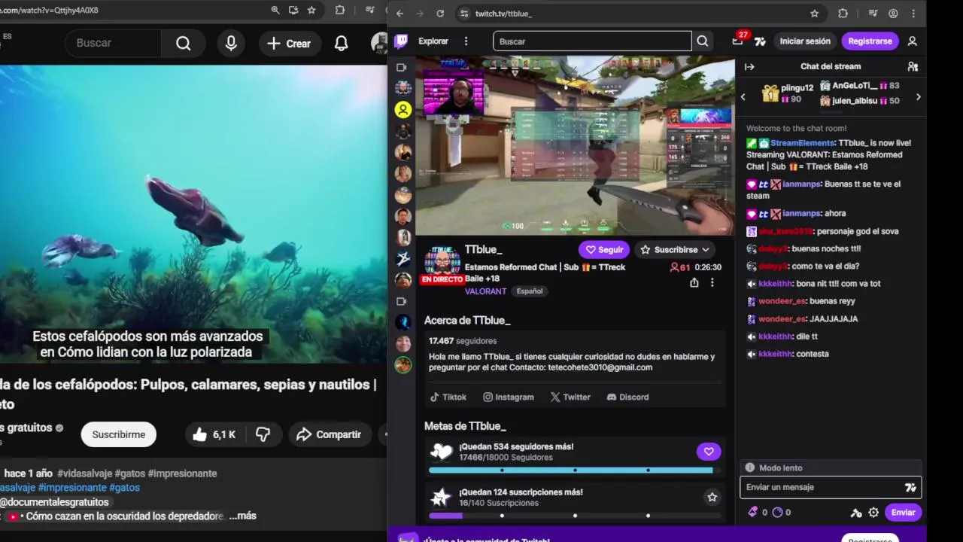Click the @documentalesgratuitos mention link
The width and height of the screenshot is (963, 542).
click(54, 502)
